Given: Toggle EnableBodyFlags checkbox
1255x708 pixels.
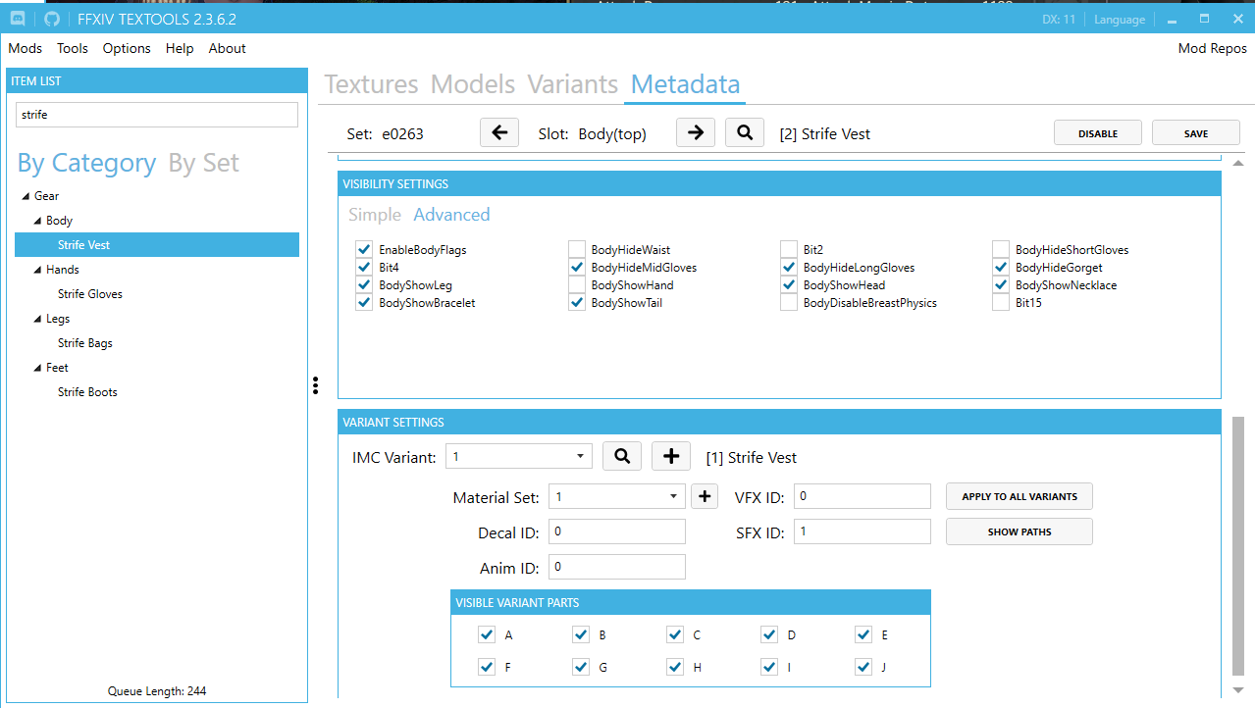Looking at the screenshot, I should coord(364,250).
